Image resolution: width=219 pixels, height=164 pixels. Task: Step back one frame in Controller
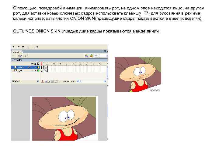pos(23,47)
